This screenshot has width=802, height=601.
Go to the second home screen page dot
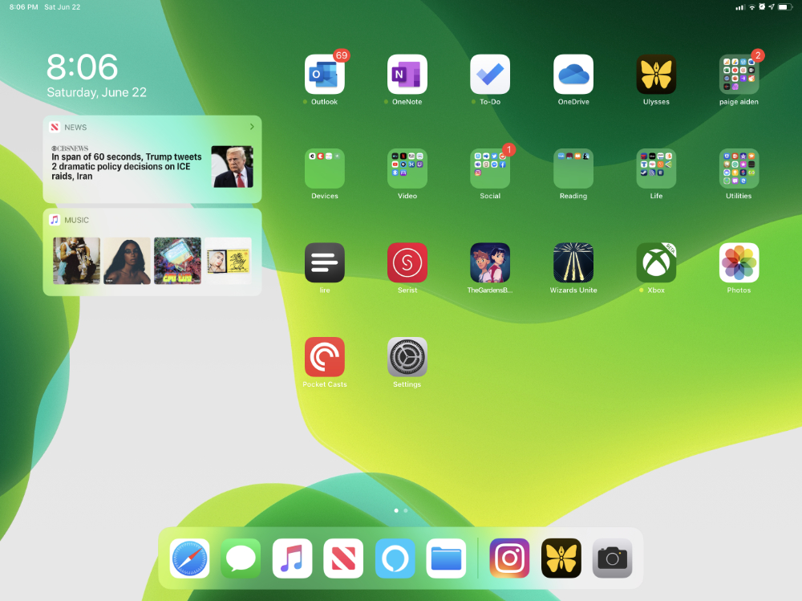point(406,510)
